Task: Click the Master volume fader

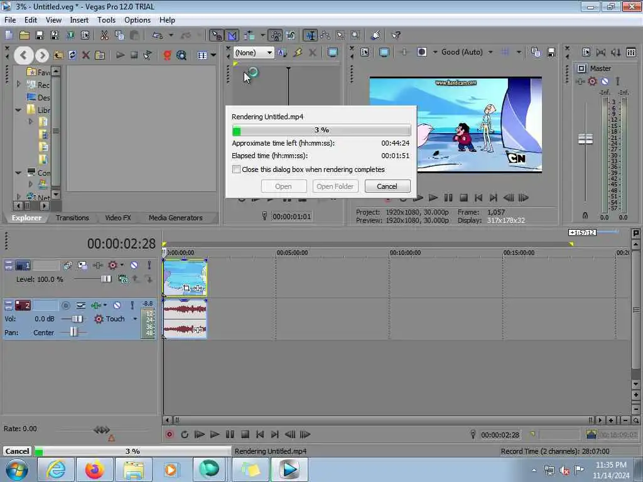Action: pos(585,139)
